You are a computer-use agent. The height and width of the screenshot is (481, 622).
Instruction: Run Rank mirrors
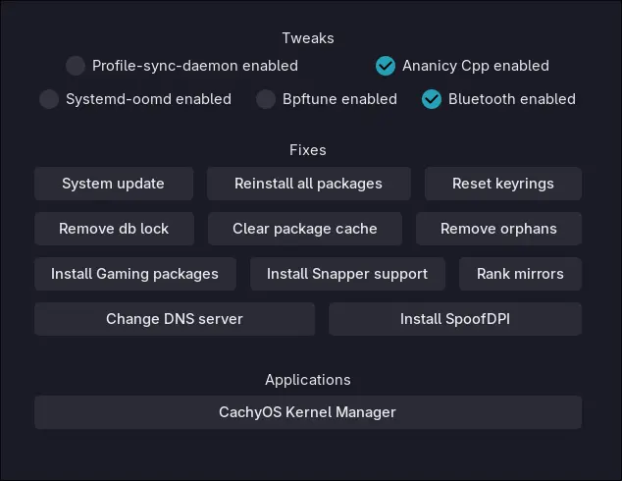point(520,274)
